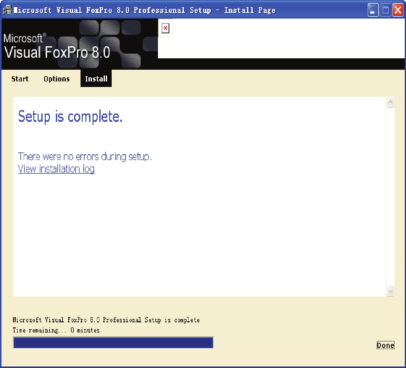Select the Install tab

point(96,79)
